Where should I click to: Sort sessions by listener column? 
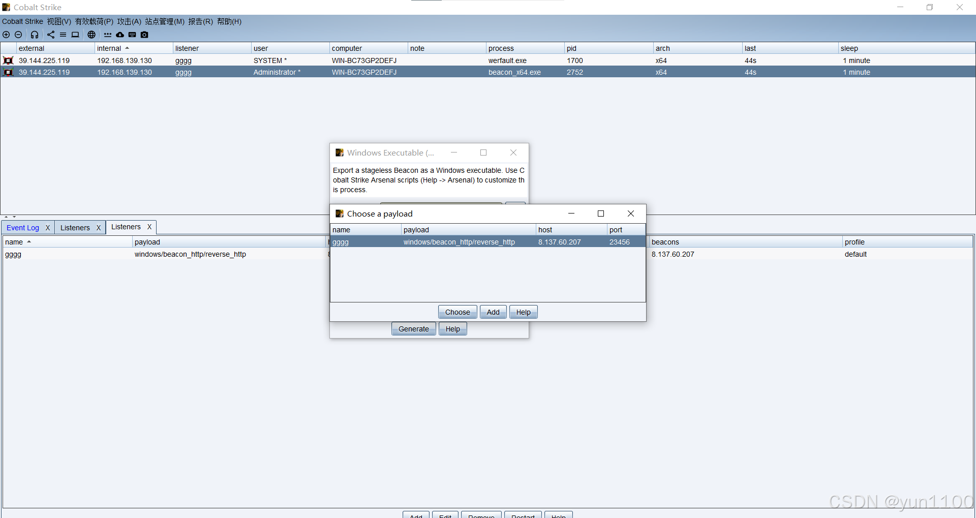pyautogui.click(x=212, y=48)
